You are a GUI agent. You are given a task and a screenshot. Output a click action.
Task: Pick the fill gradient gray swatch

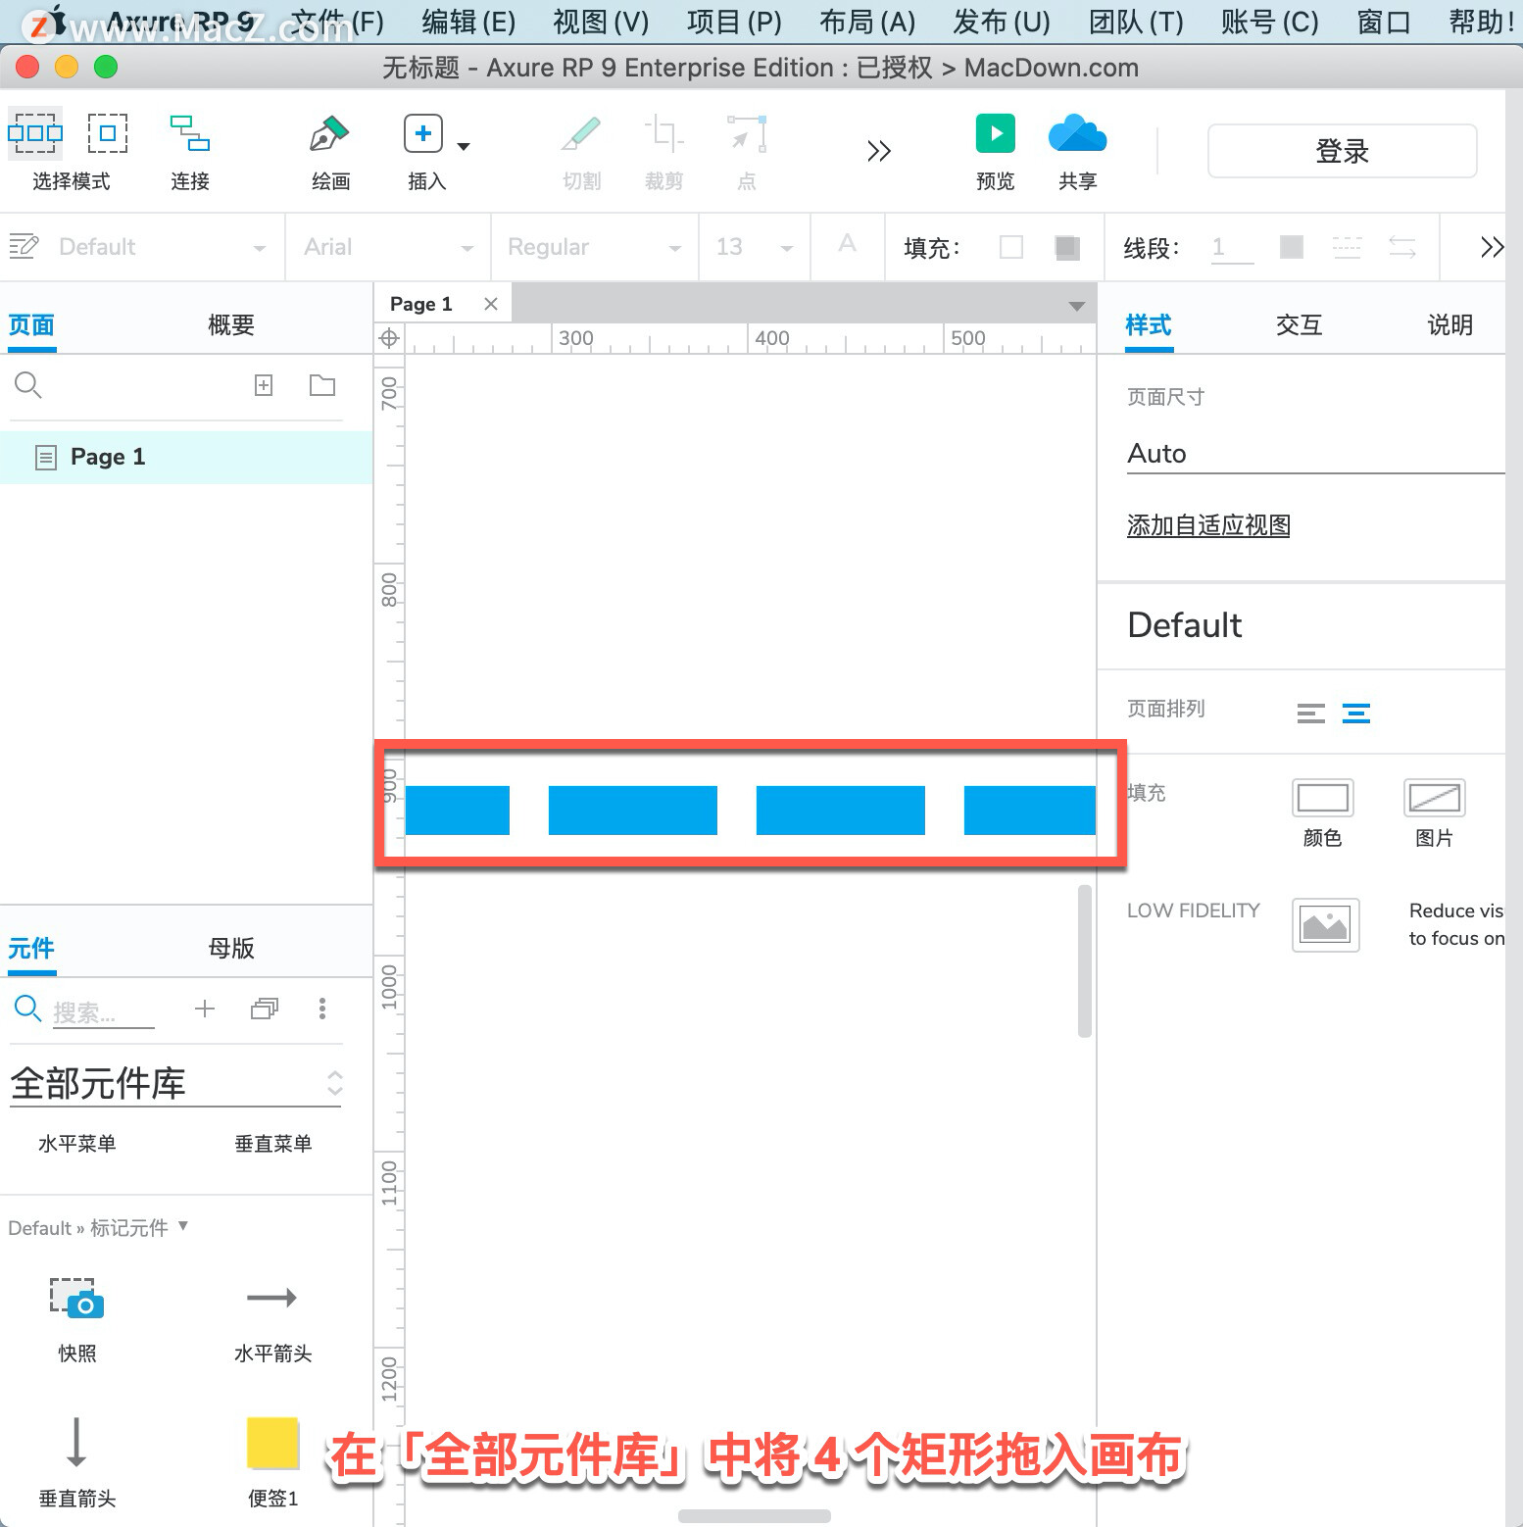click(x=1067, y=247)
